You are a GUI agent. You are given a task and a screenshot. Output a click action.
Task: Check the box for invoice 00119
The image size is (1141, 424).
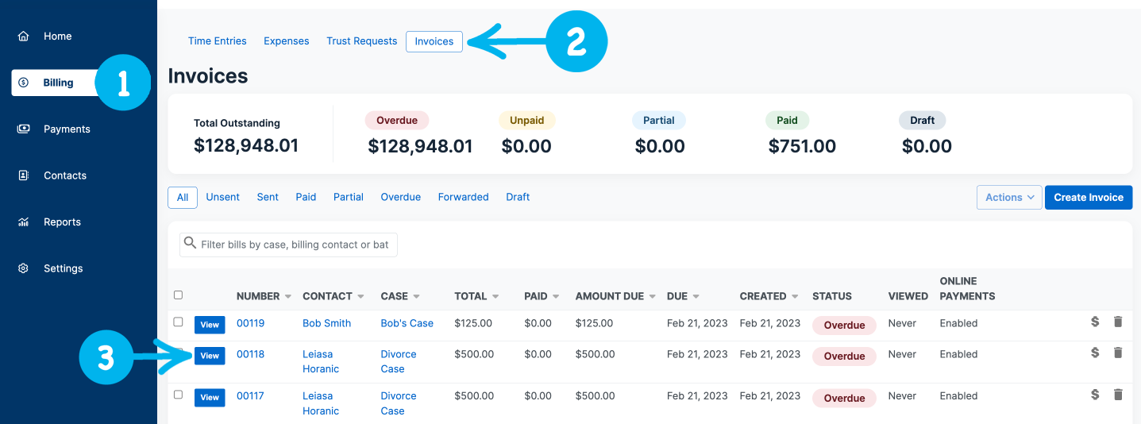click(x=178, y=322)
